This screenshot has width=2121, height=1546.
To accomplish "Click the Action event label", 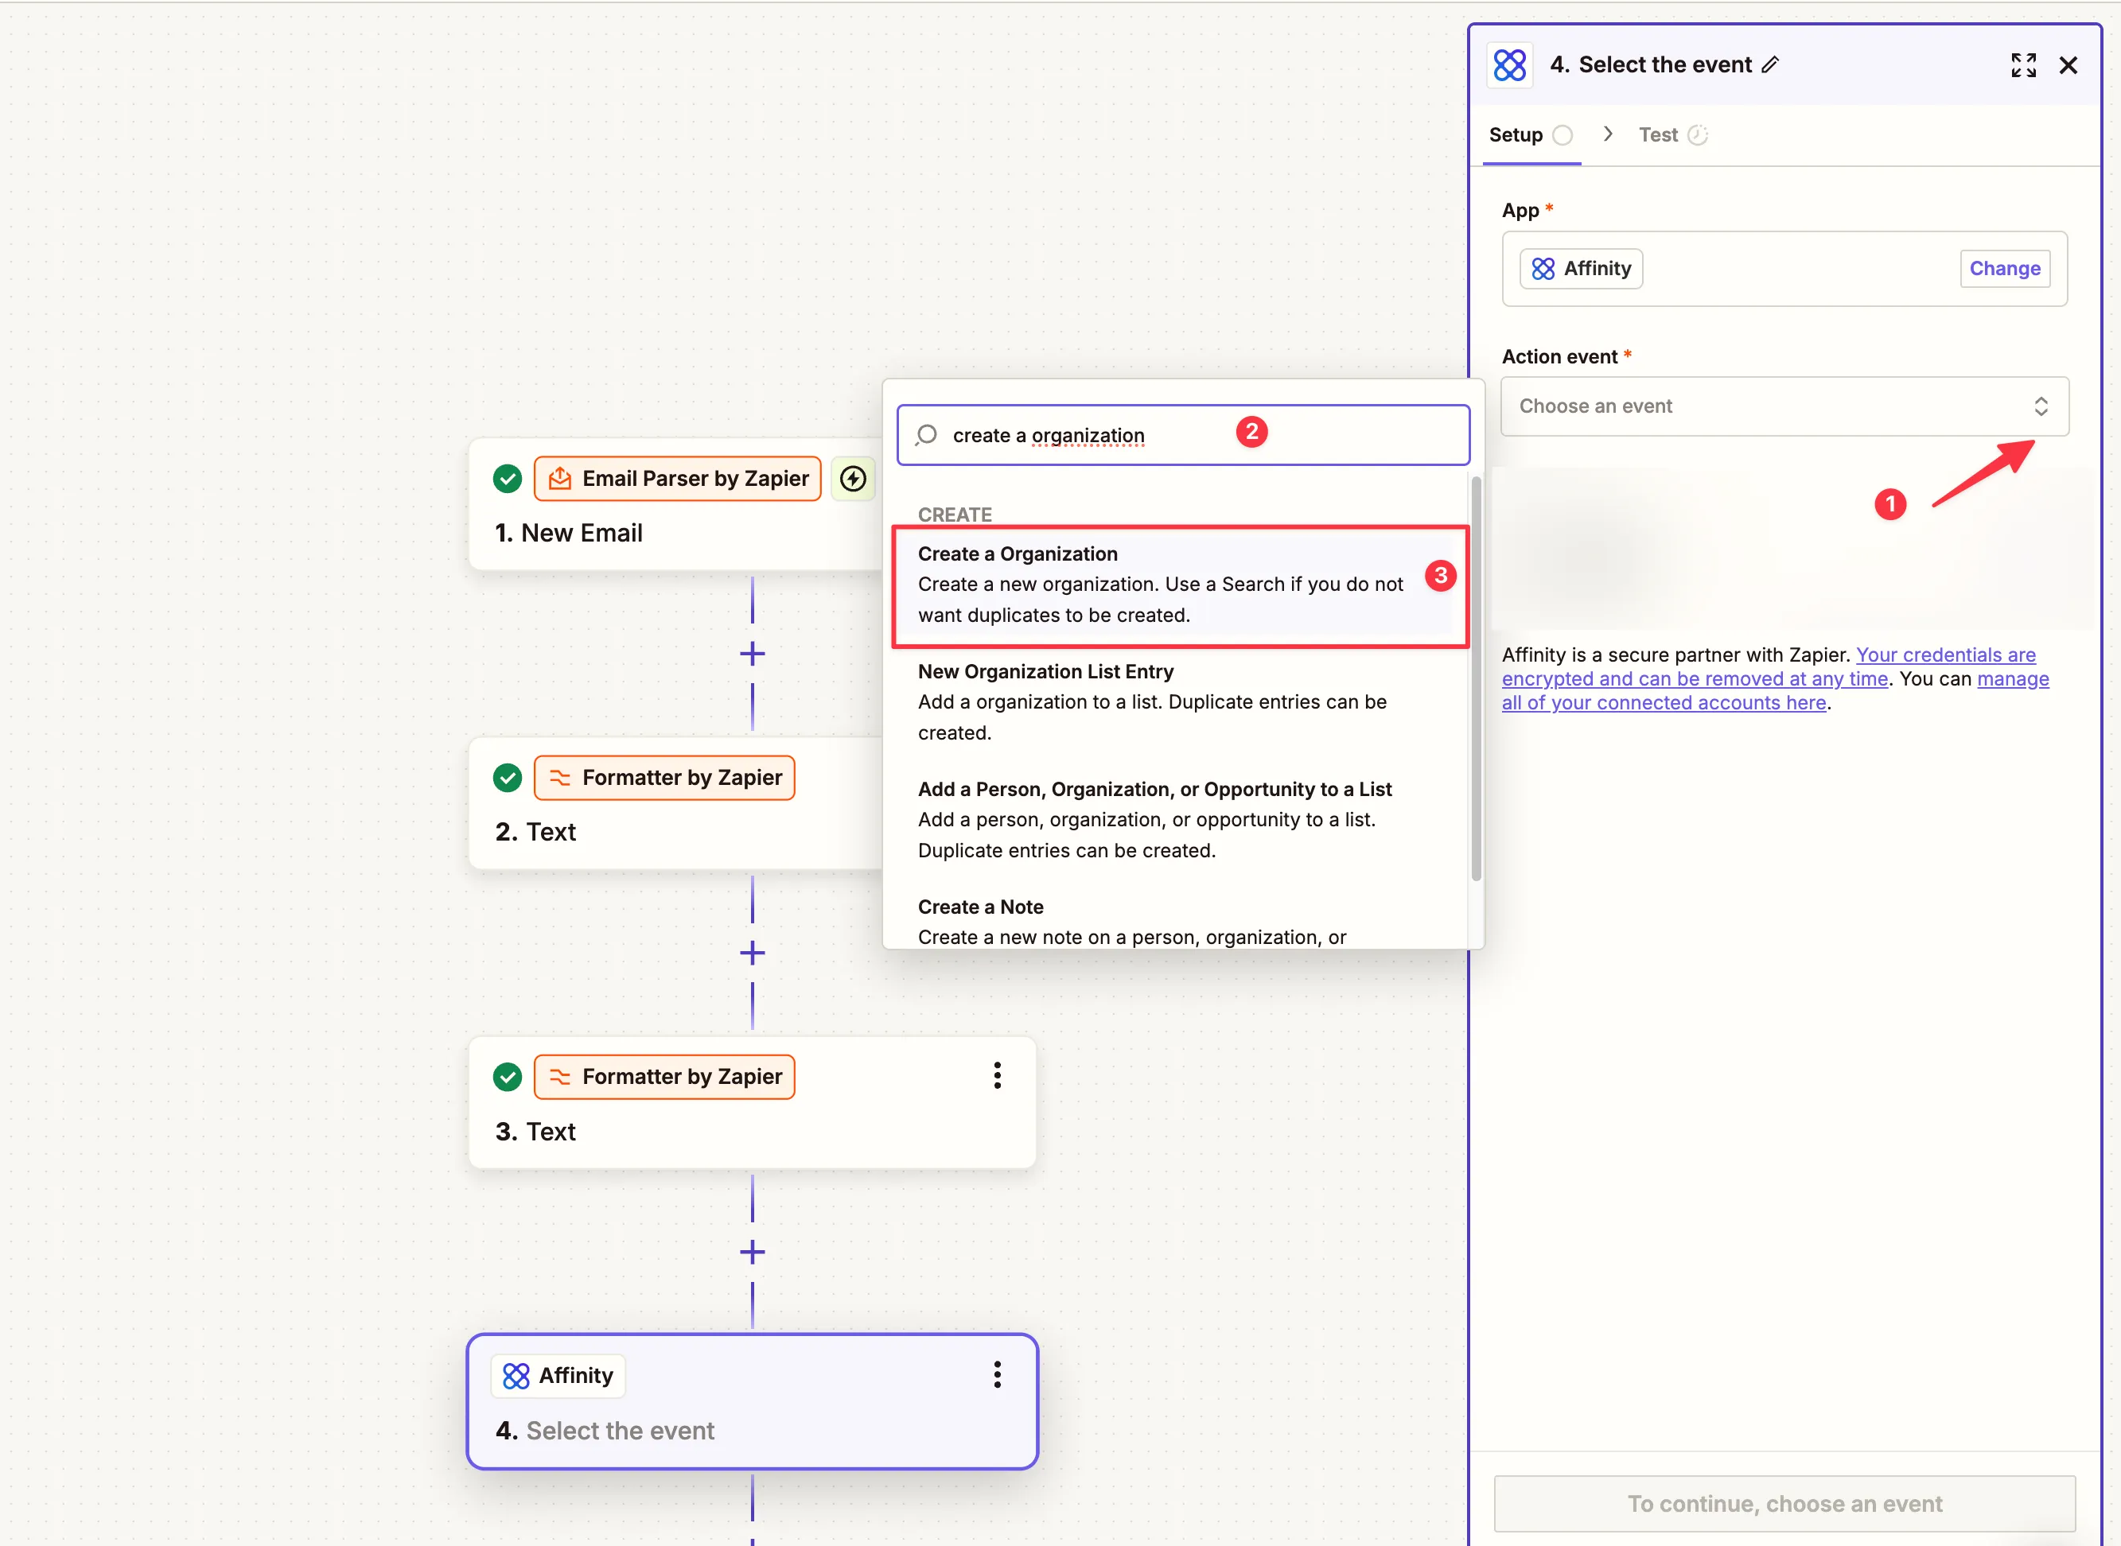I will [x=1559, y=356].
